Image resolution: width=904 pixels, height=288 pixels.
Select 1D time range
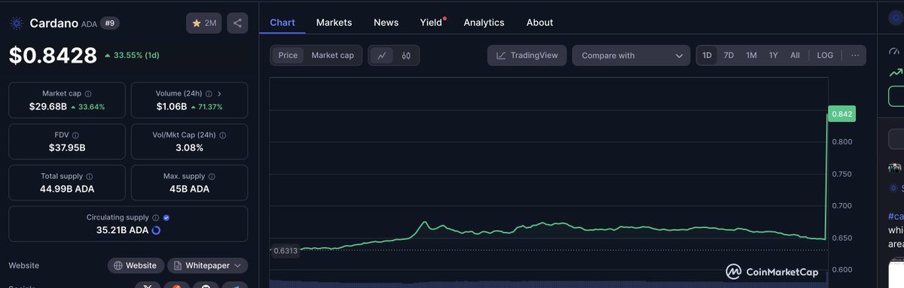707,55
